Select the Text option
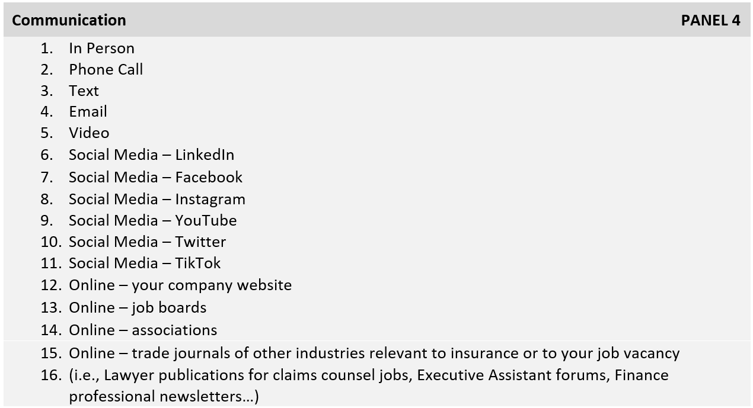 [x=84, y=91]
